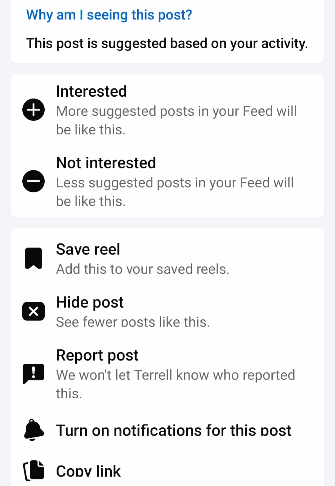Tap the bookmark Save reel icon
Screen dimensions: 335x486
coord(33,258)
